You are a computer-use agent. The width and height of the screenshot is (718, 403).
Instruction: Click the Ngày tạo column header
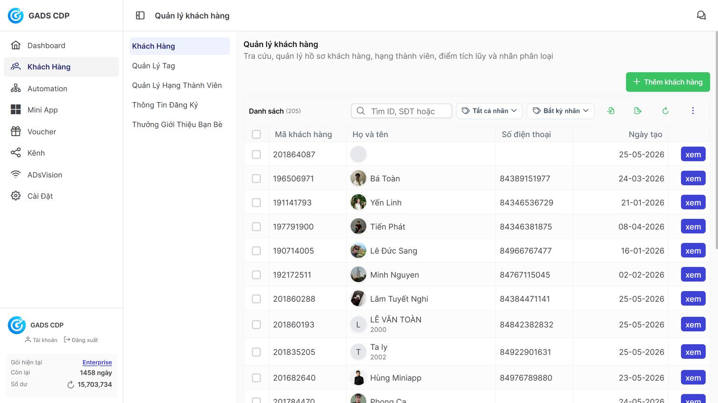(x=645, y=134)
